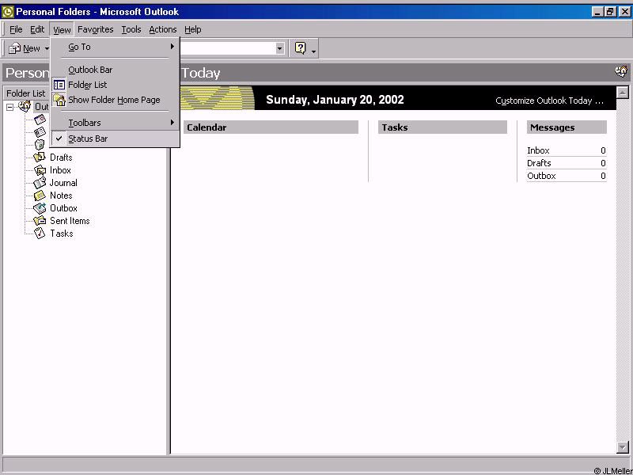633x475 pixels.
Task: Collapse the Outlook Today folder tree
Action: pos(9,108)
